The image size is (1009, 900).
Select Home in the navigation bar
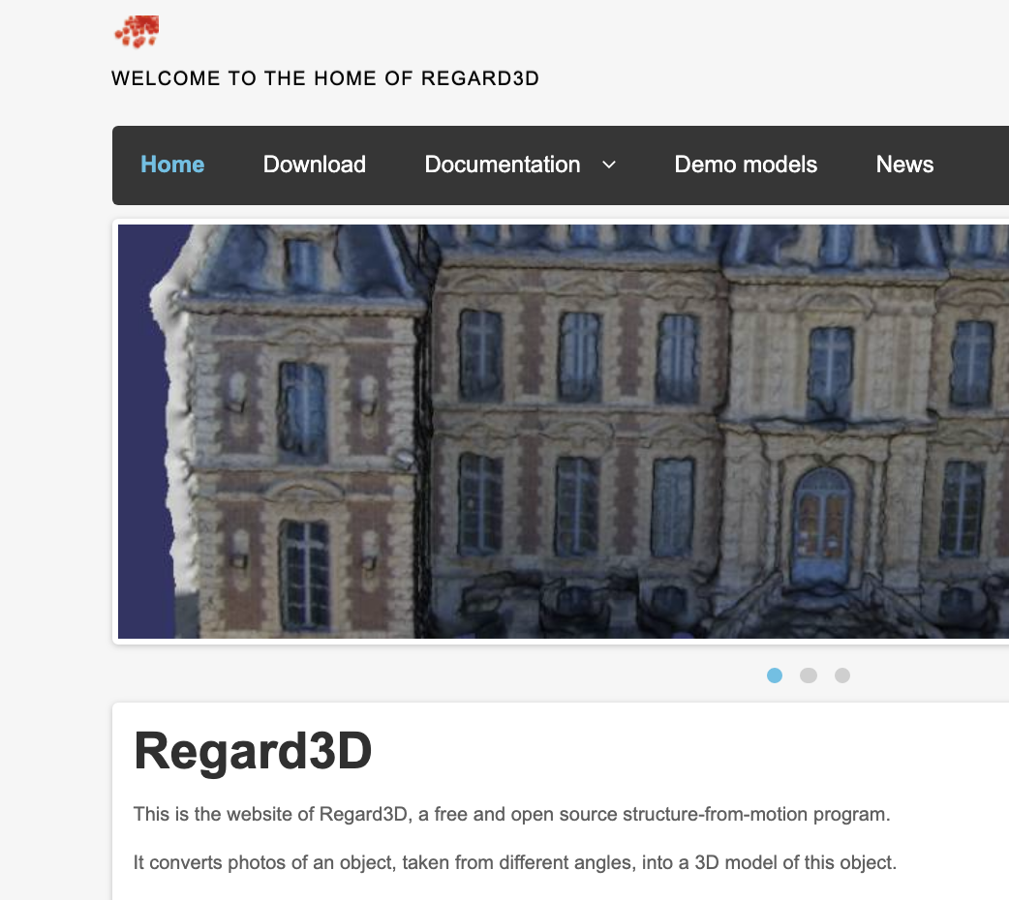tap(172, 165)
